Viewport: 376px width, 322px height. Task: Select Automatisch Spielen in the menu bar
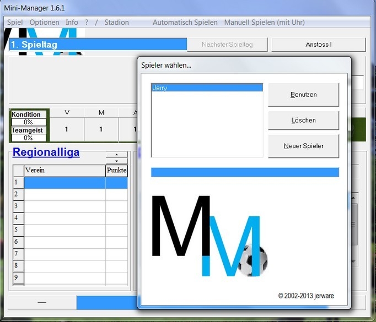point(185,23)
